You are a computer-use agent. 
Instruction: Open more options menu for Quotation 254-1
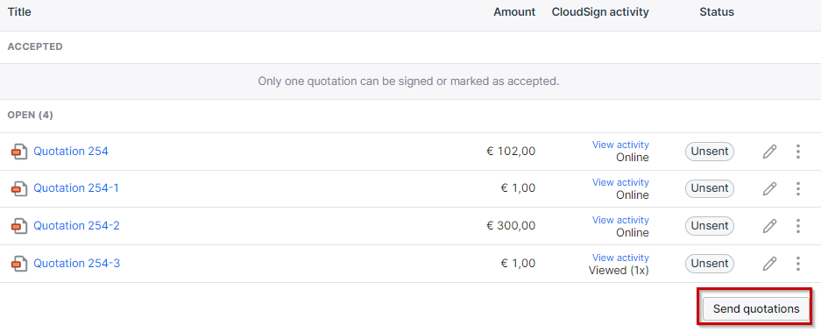coord(798,188)
